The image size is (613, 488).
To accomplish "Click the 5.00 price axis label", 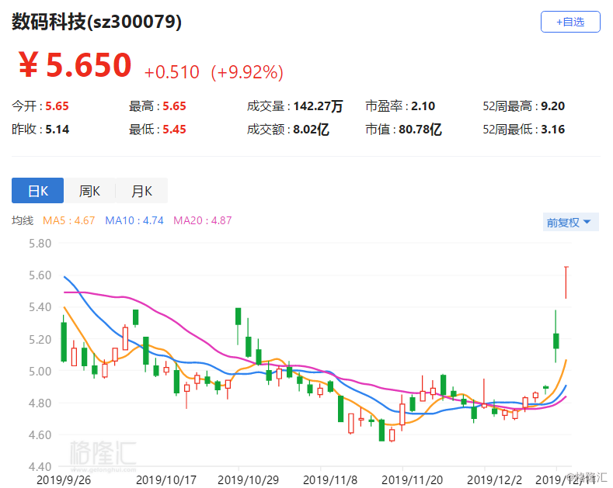I will (x=40, y=372).
